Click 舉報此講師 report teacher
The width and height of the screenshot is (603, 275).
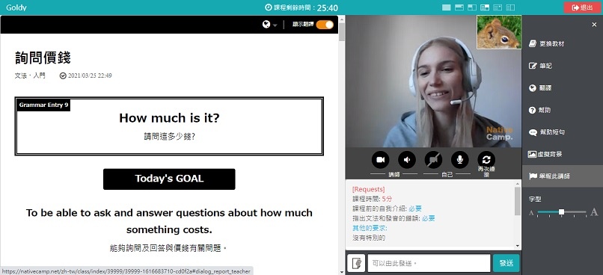pos(563,176)
